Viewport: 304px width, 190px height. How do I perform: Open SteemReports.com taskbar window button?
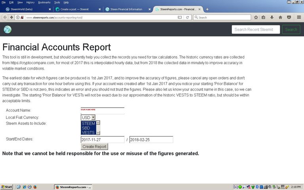[73, 187]
